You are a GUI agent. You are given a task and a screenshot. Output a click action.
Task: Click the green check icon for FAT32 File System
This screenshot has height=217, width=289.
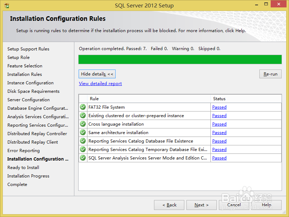point(82,107)
